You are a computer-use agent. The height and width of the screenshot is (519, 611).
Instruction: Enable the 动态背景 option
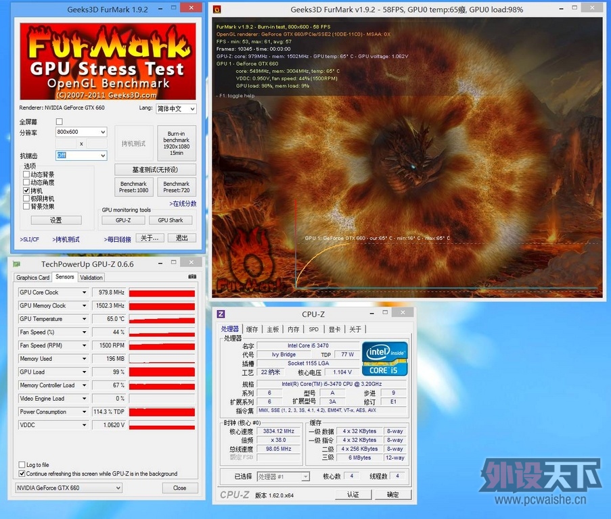(x=26, y=174)
